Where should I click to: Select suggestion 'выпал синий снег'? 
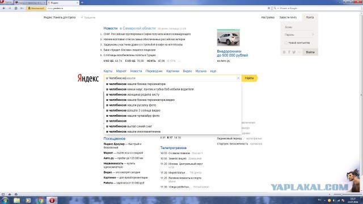click(172, 126)
